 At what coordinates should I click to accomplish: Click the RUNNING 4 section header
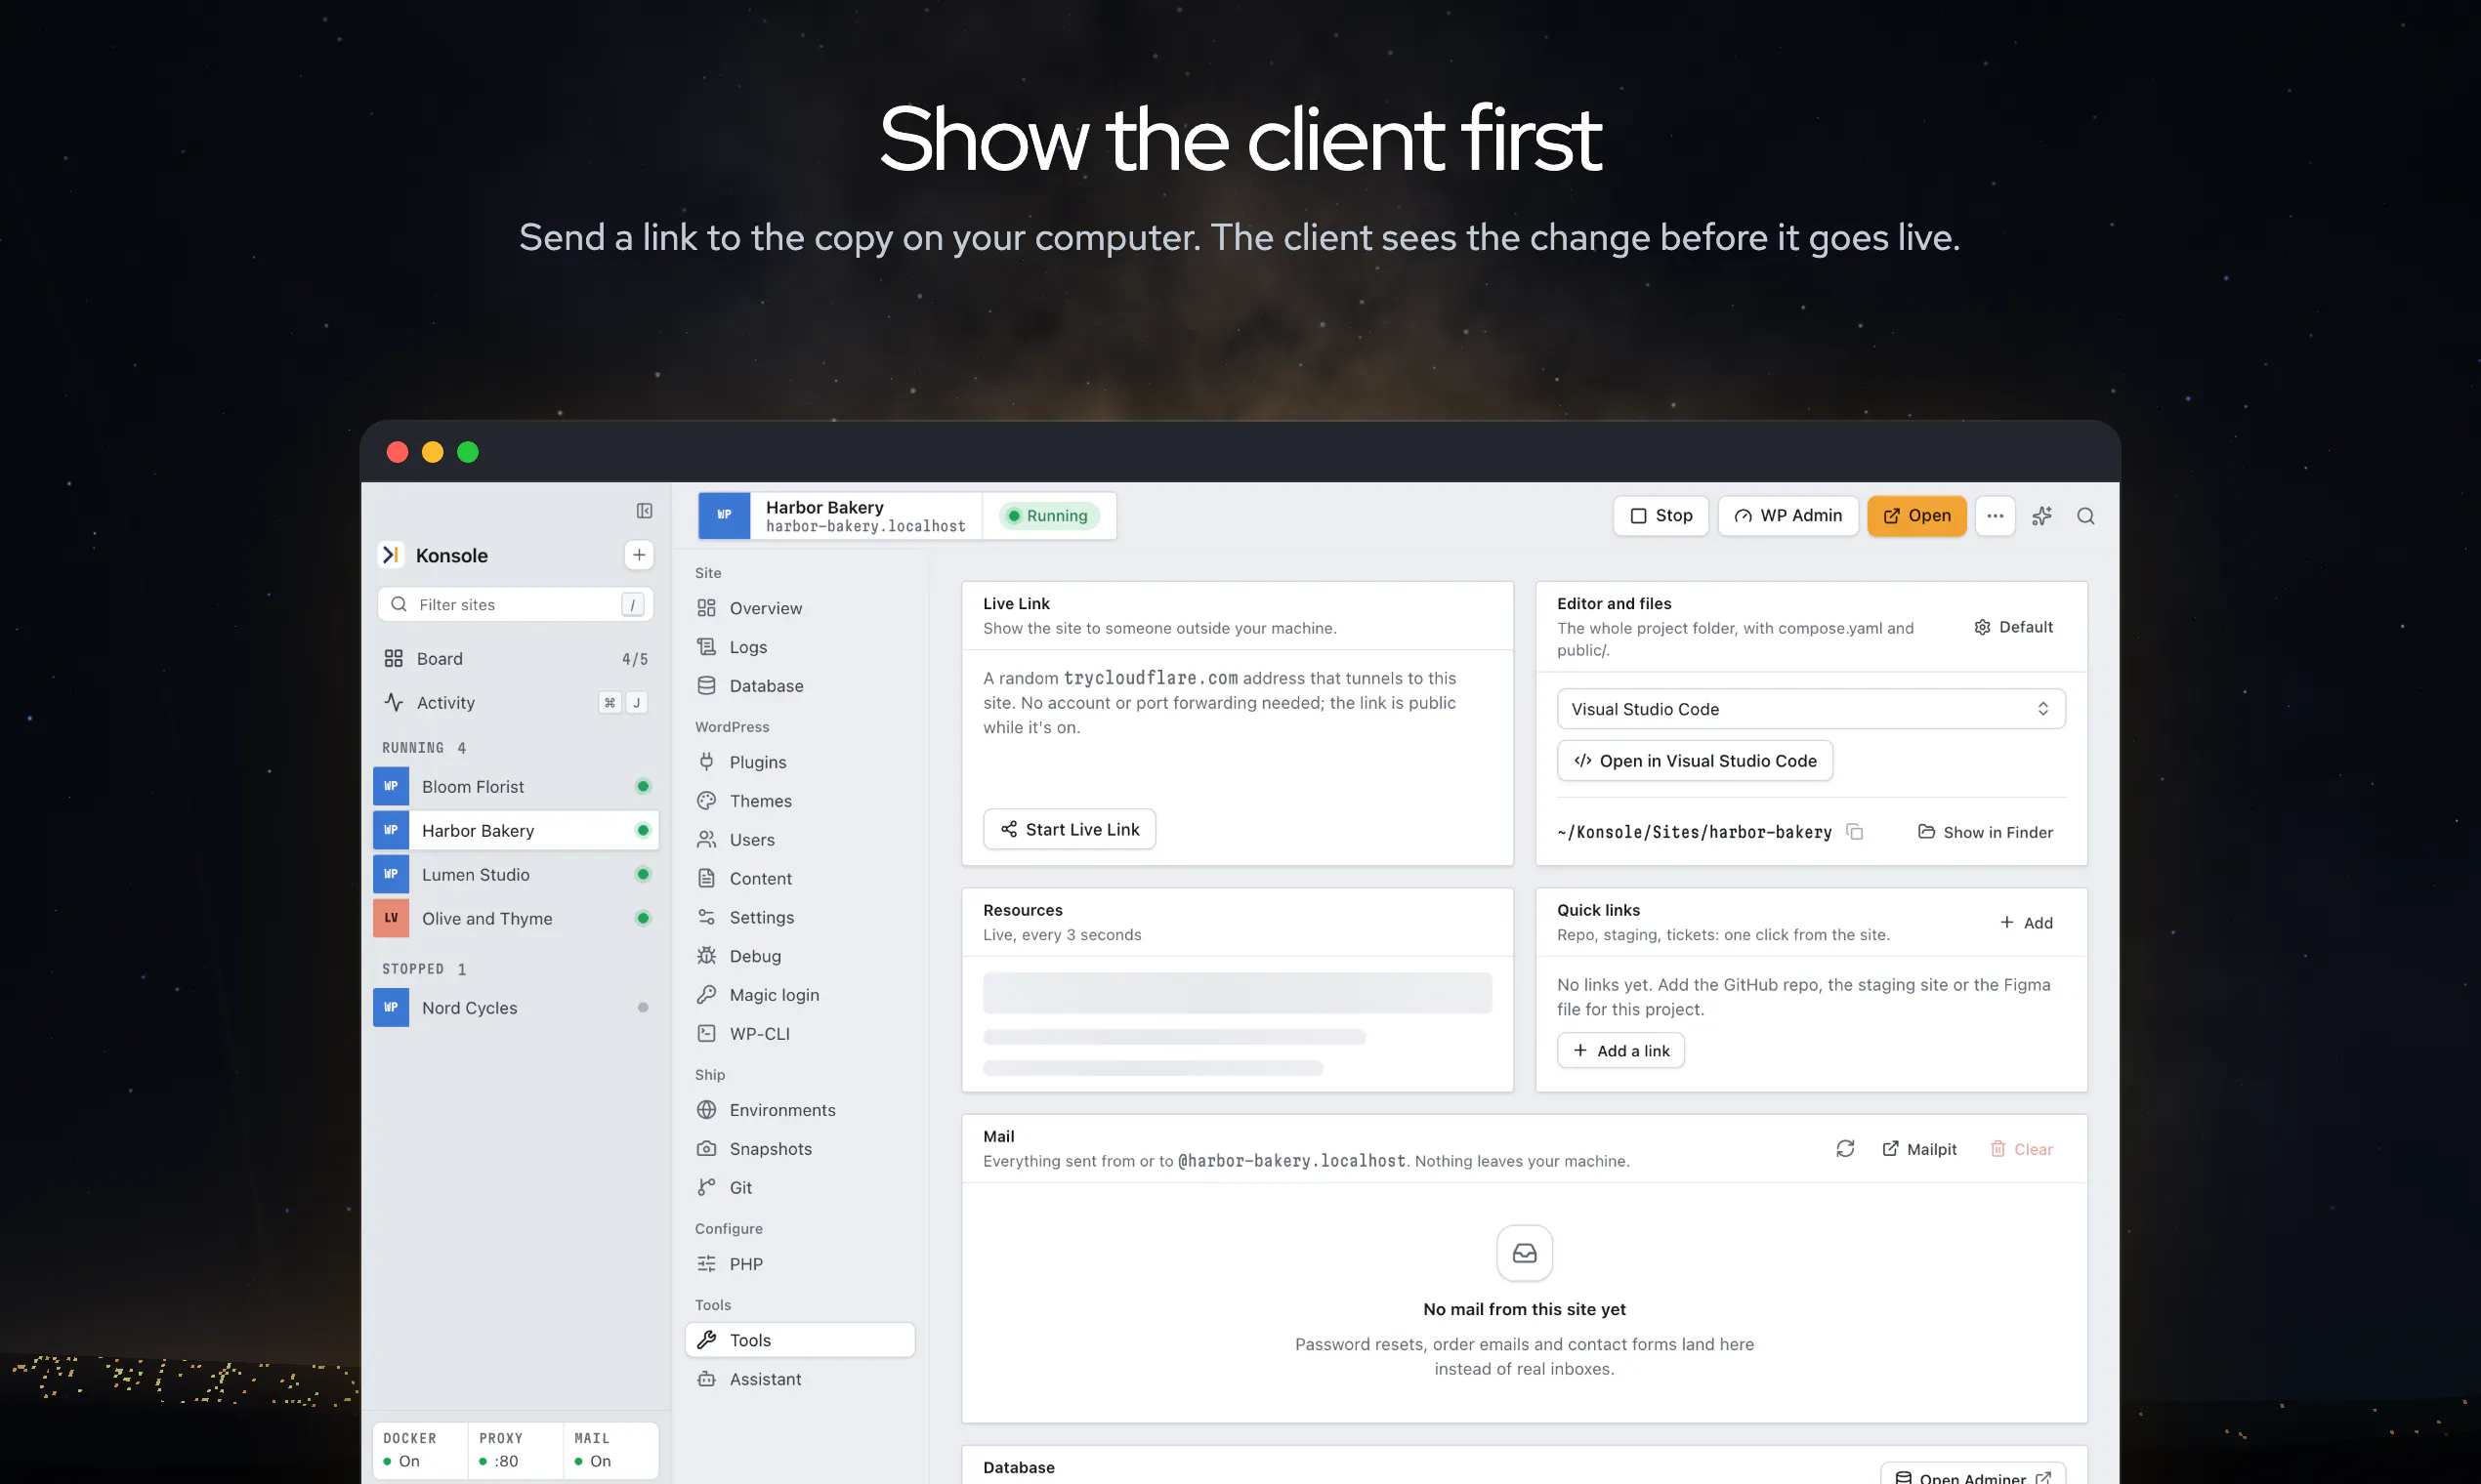(x=424, y=748)
